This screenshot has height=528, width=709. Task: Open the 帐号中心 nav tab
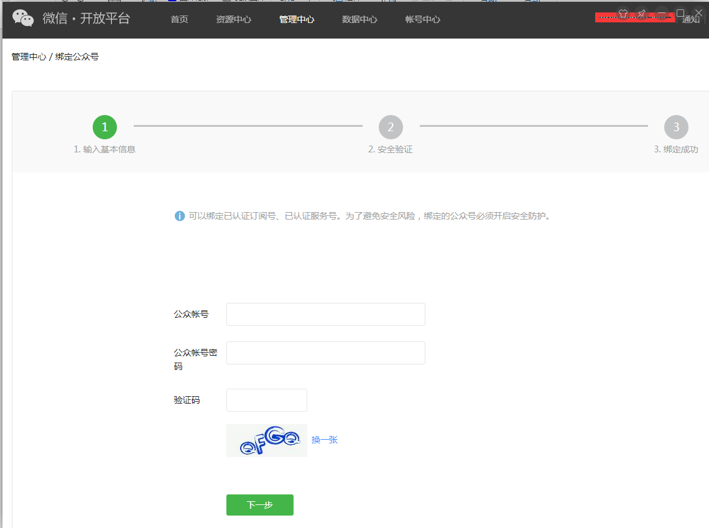click(422, 19)
